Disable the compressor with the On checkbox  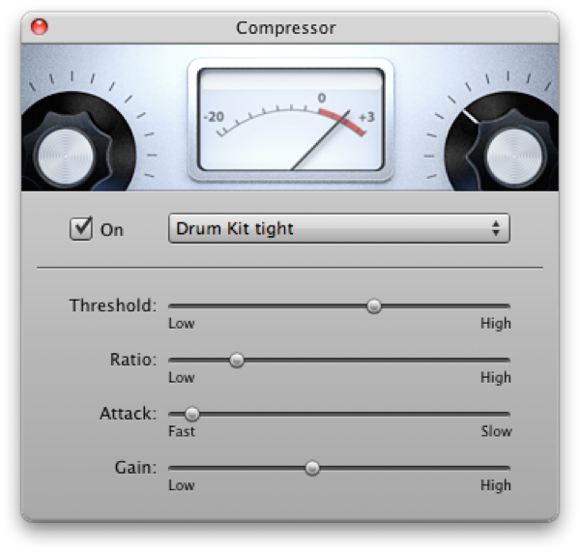point(81,229)
